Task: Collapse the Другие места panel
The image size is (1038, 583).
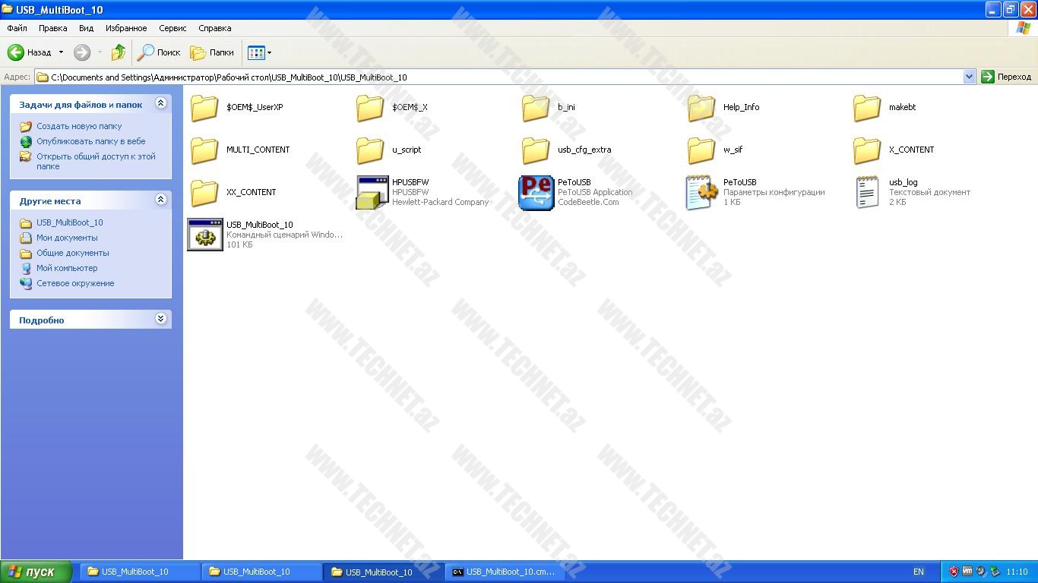Action: 160,200
